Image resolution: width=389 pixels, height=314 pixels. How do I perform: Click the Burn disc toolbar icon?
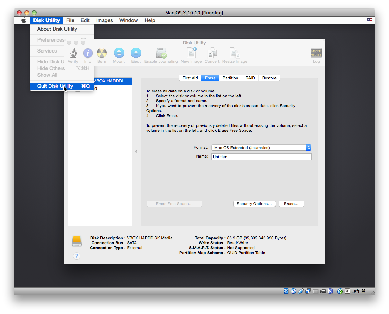(x=102, y=53)
